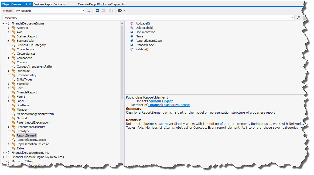Click the tree pane scrollbar up arrow
314x175 pixels.
(122, 24)
